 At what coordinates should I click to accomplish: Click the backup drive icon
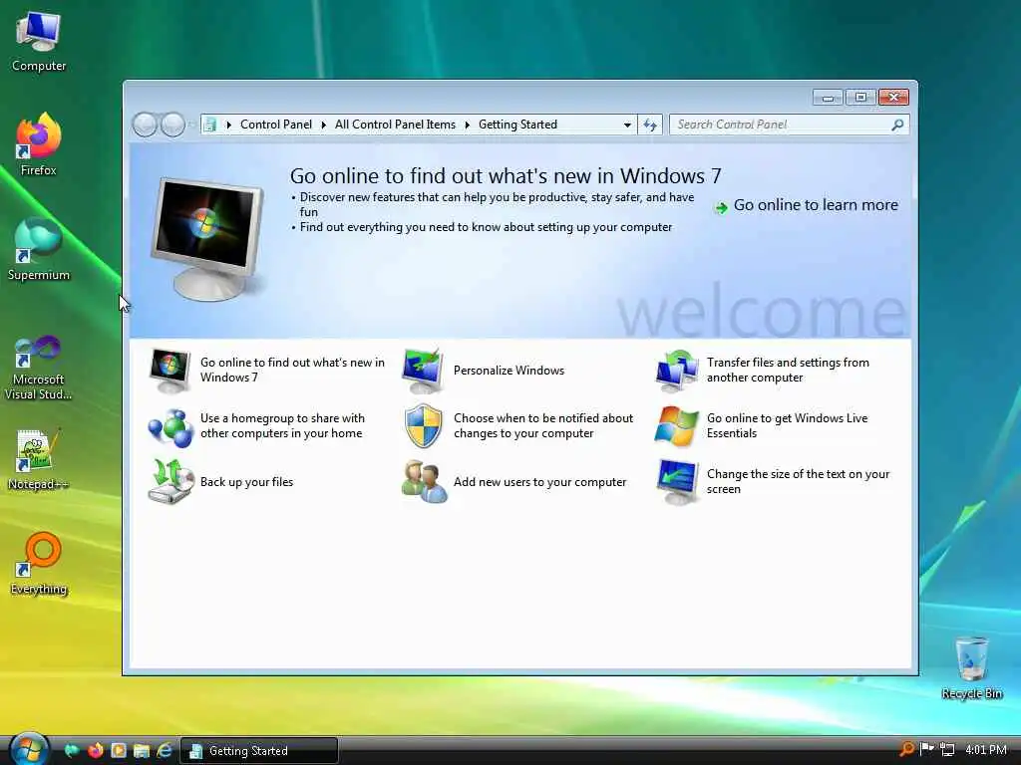170,481
